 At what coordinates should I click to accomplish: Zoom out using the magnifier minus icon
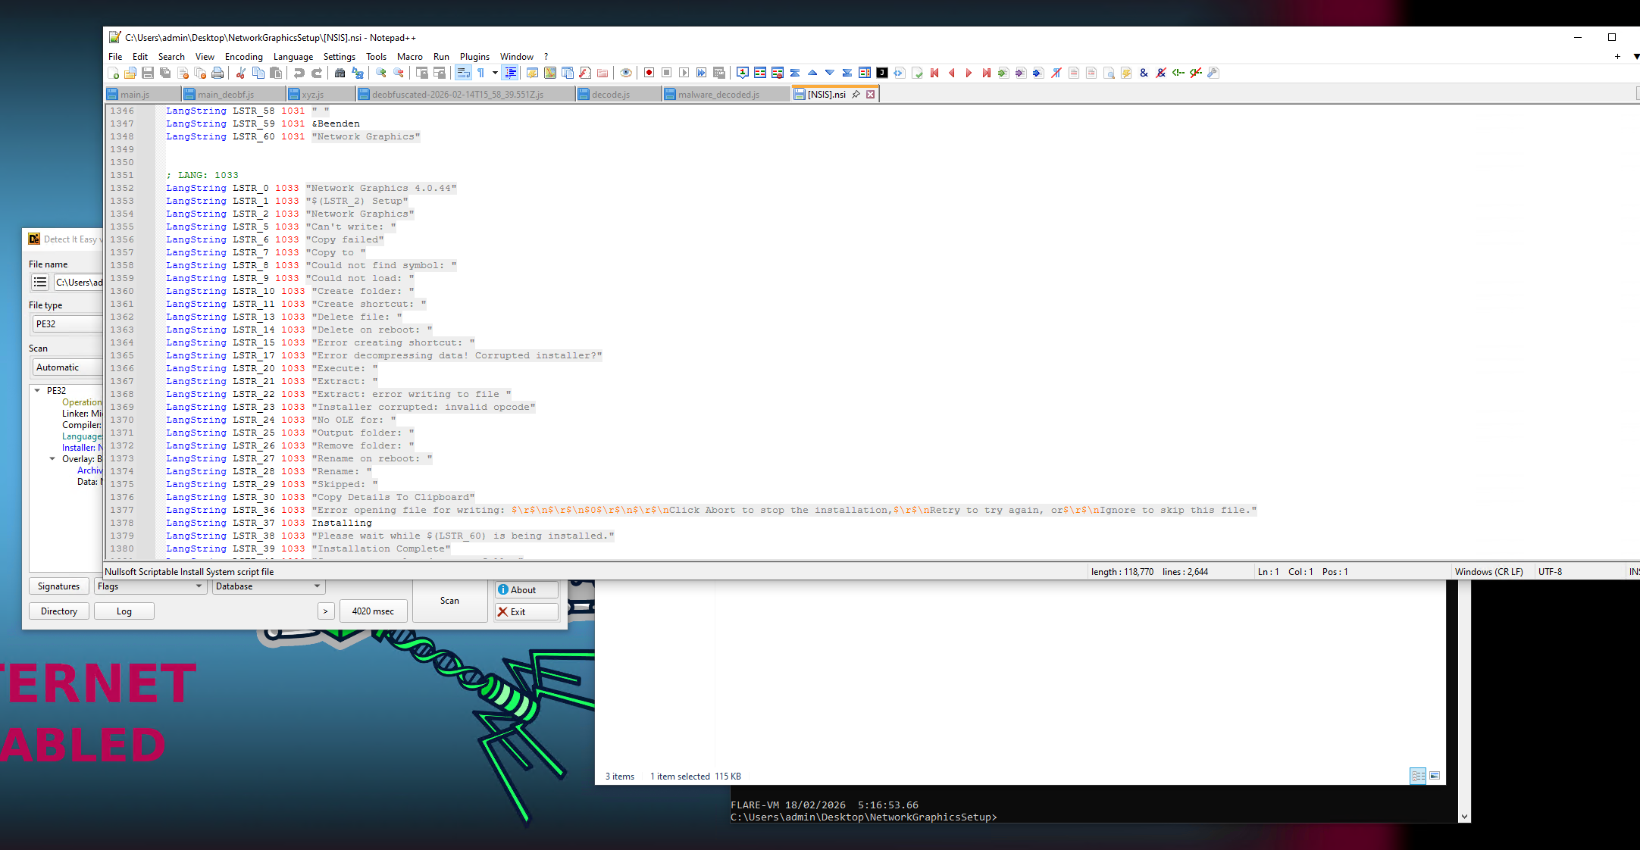coord(399,73)
